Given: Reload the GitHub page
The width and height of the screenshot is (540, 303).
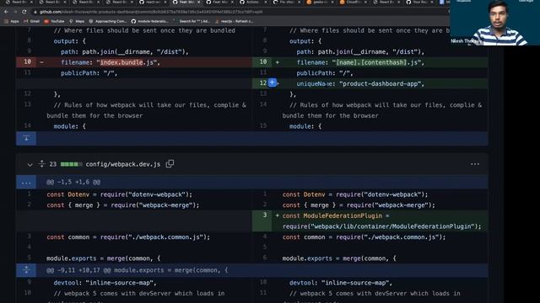Looking at the screenshot, I should click(24, 12).
